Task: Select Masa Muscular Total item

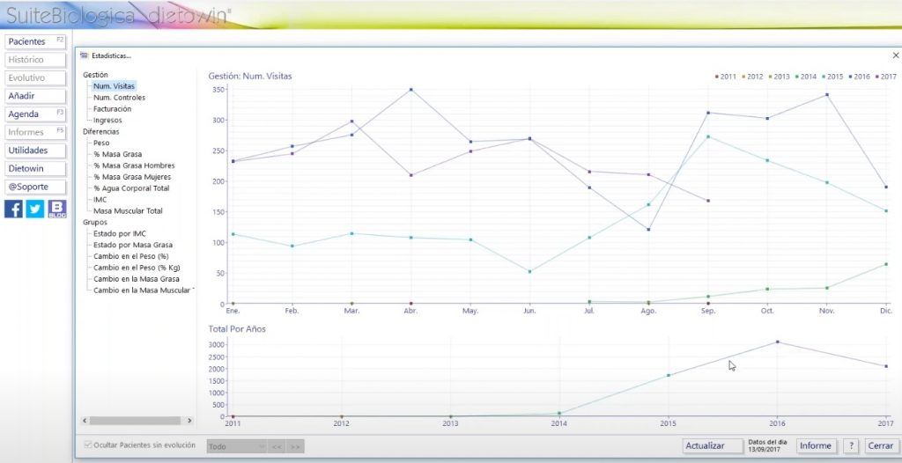Action: (x=128, y=211)
